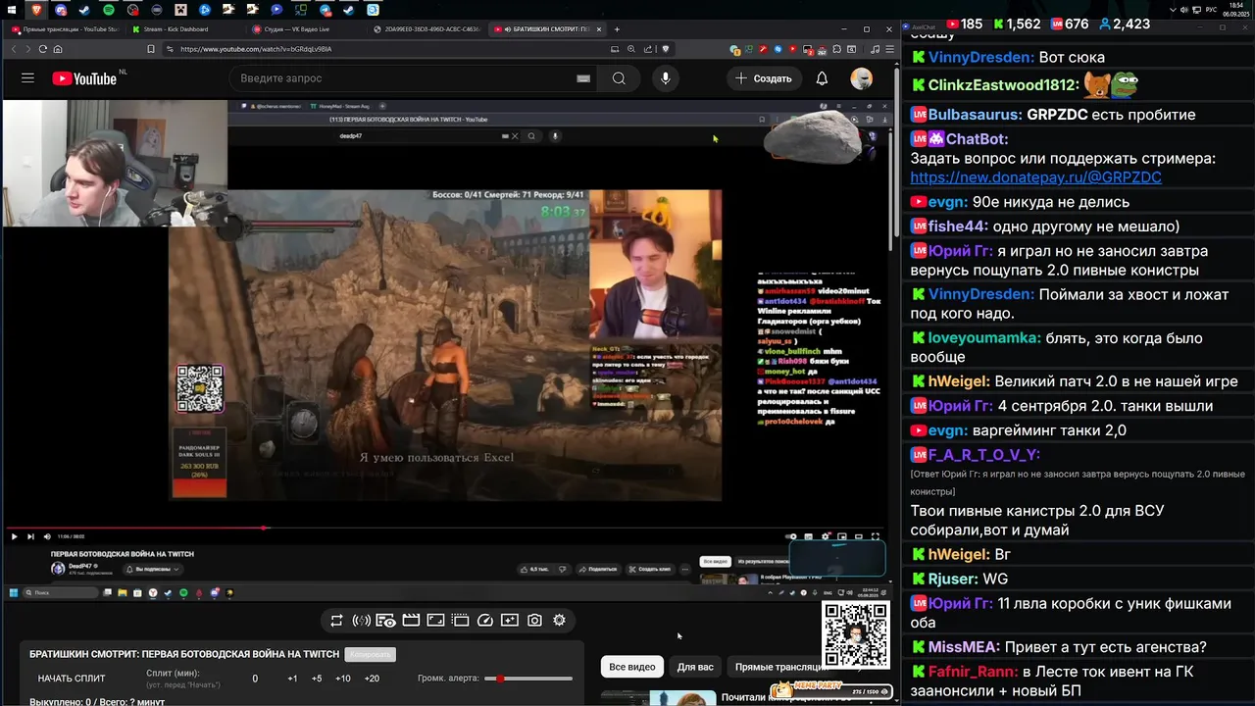Click Поделиться under the inner video
1255x706 pixels.
[x=598, y=569]
